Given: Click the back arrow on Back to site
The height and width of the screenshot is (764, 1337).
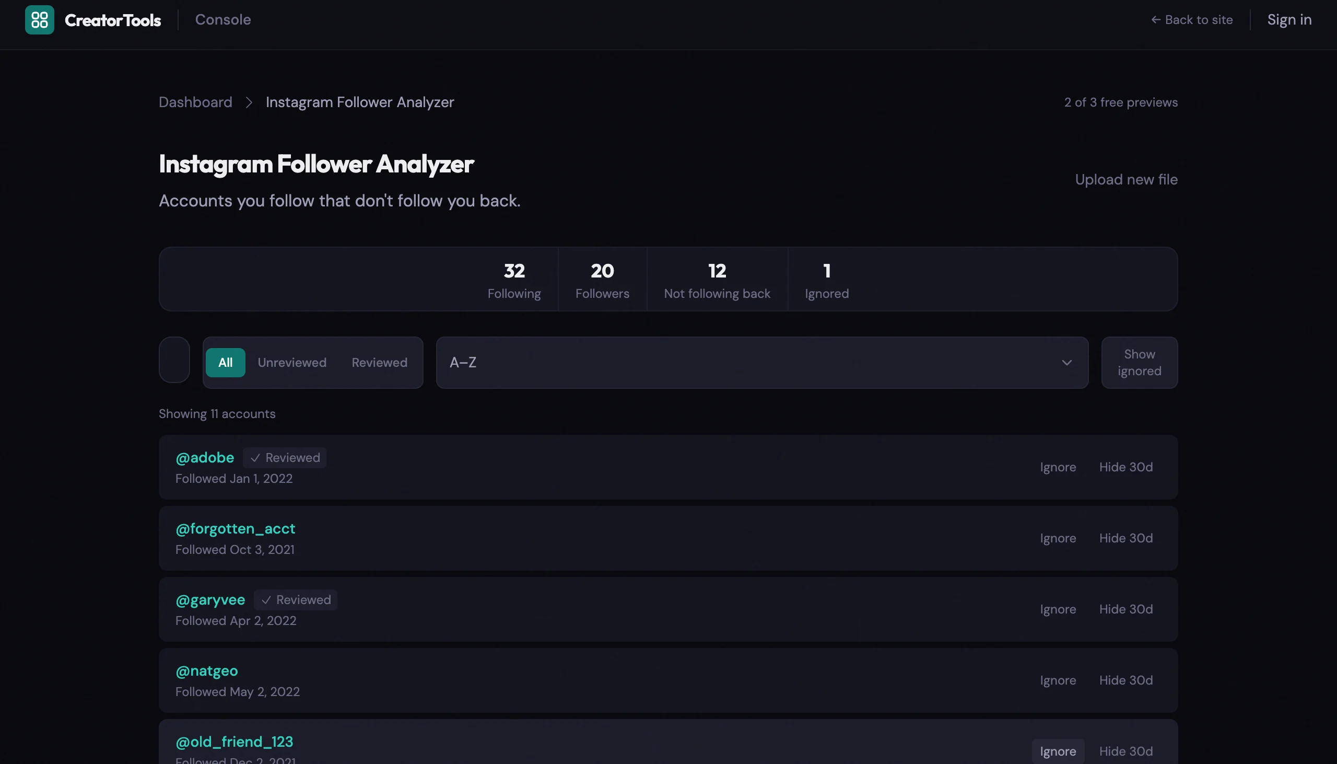Looking at the screenshot, I should [1156, 19].
